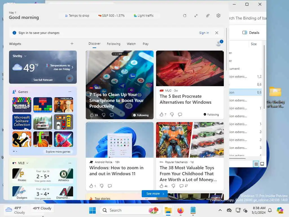Launch Firefox from taskbar
Screen dimensions: 289x217
click(x=180, y=210)
